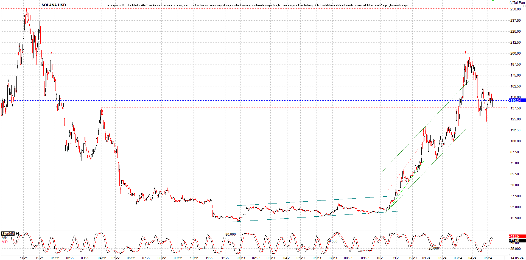Click the 04|22 date axis label
526x260 pixels.
click(102, 258)
